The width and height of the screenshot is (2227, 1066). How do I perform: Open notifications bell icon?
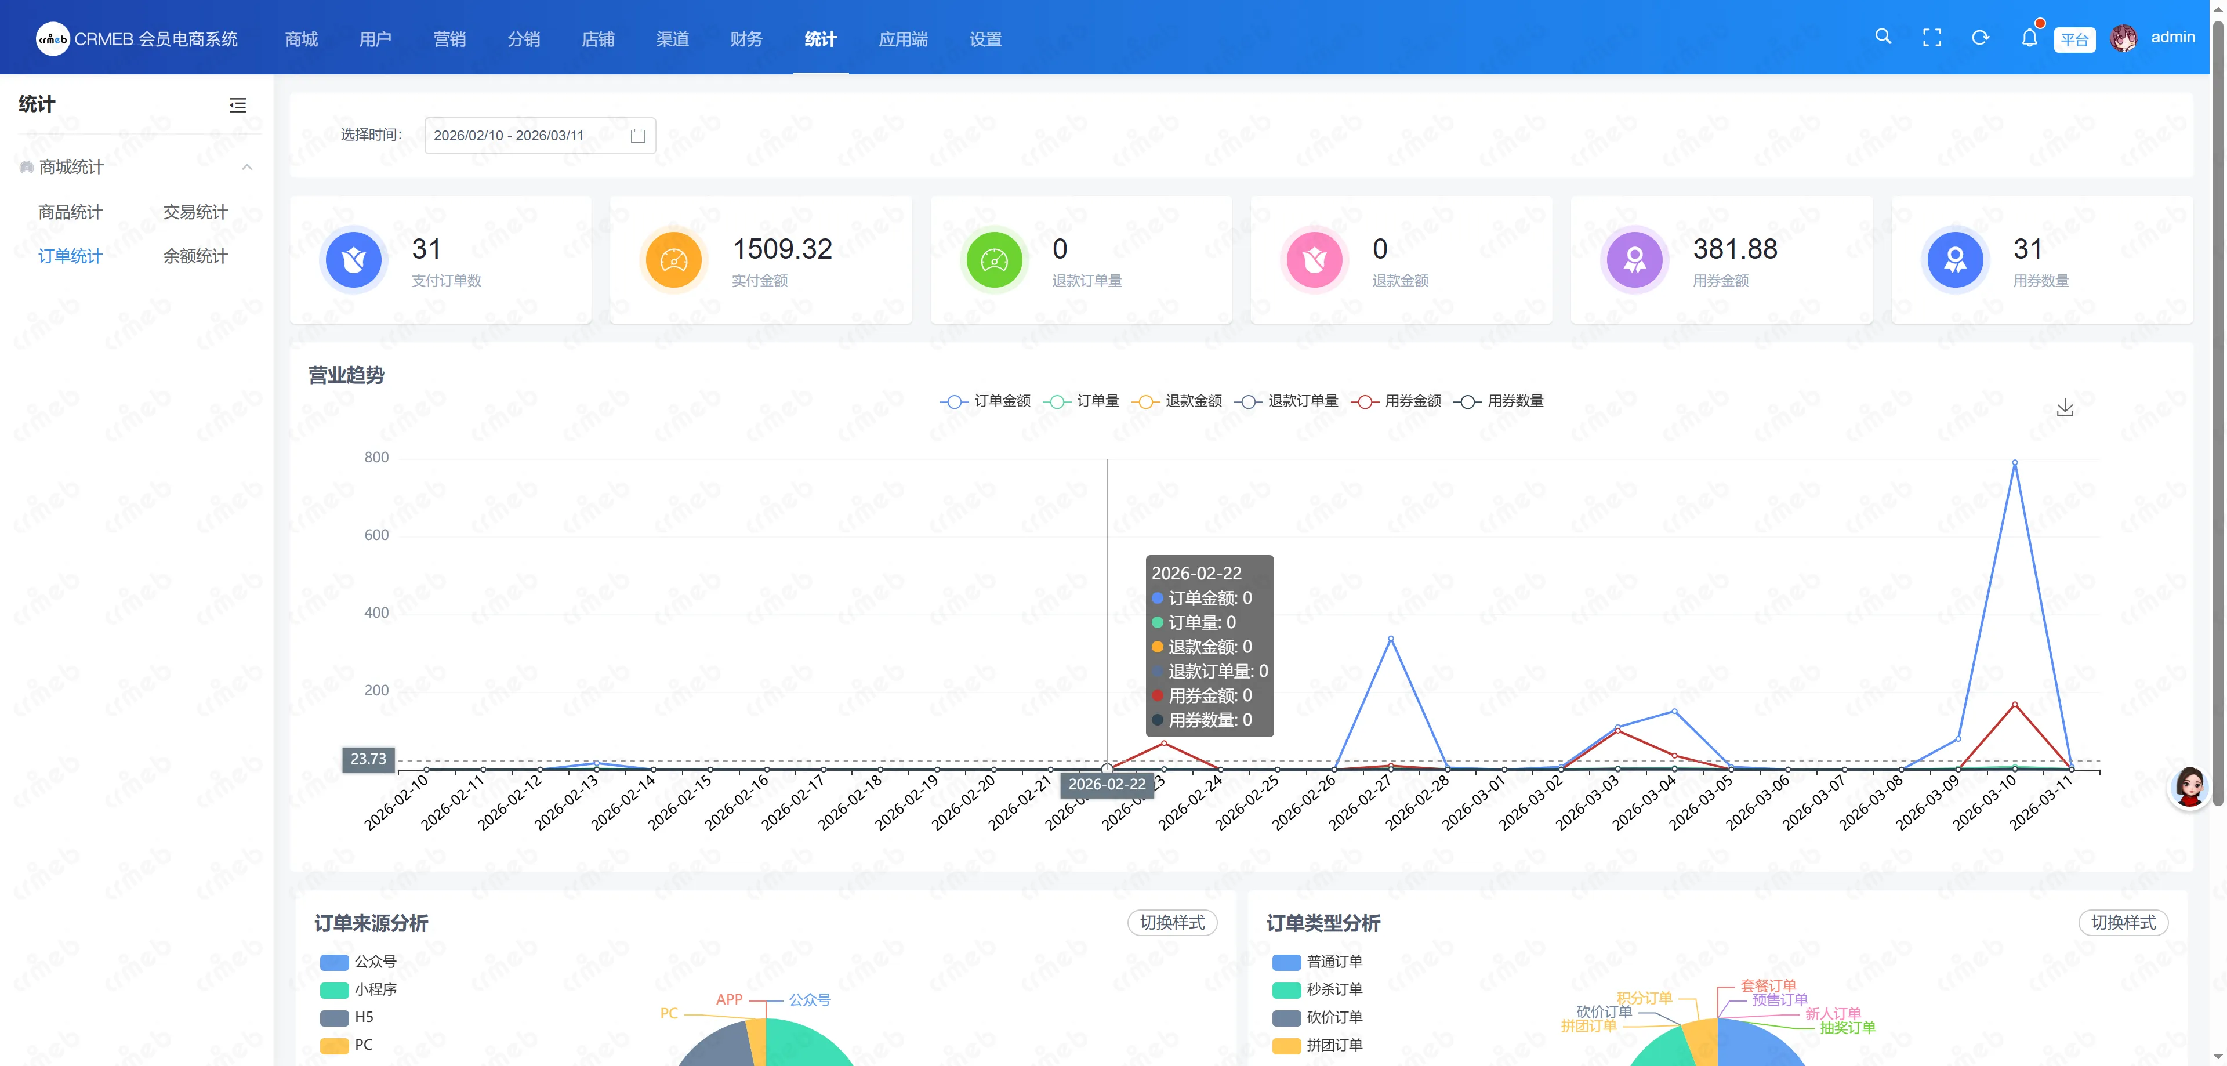[2029, 37]
